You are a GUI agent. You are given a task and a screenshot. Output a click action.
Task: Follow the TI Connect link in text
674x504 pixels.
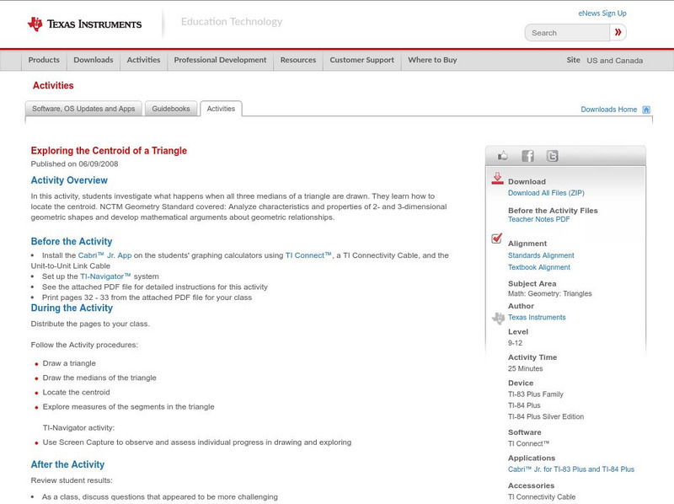point(308,255)
